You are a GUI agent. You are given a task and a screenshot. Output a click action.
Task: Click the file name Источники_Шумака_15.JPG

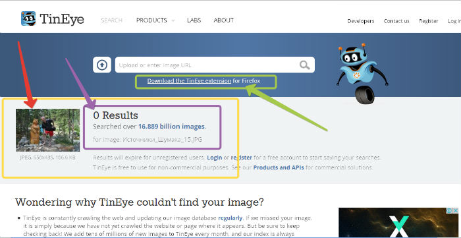point(162,140)
